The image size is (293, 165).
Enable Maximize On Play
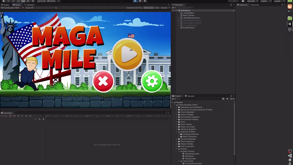(x=134, y=8)
